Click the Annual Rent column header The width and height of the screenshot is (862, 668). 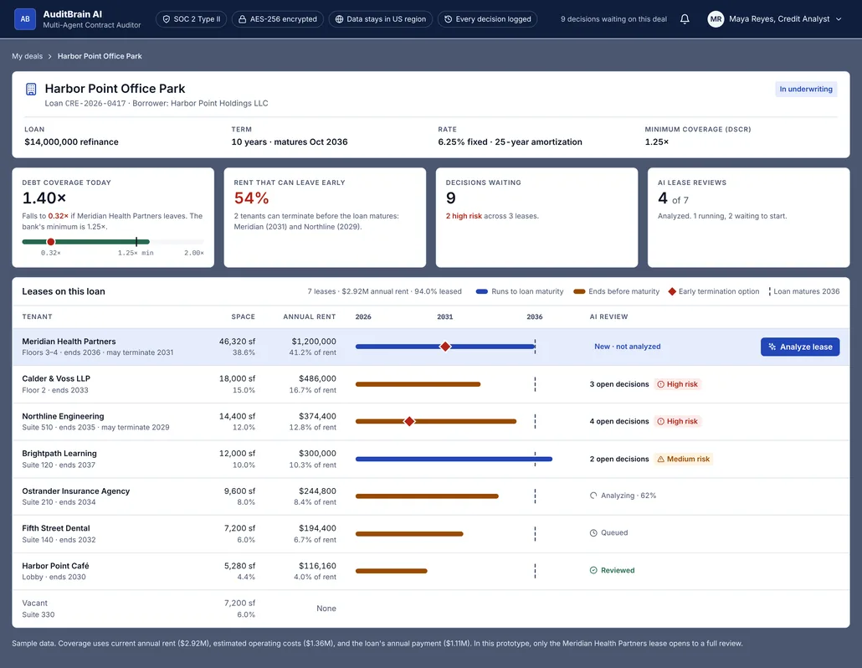pyautogui.click(x=310, y=316)
